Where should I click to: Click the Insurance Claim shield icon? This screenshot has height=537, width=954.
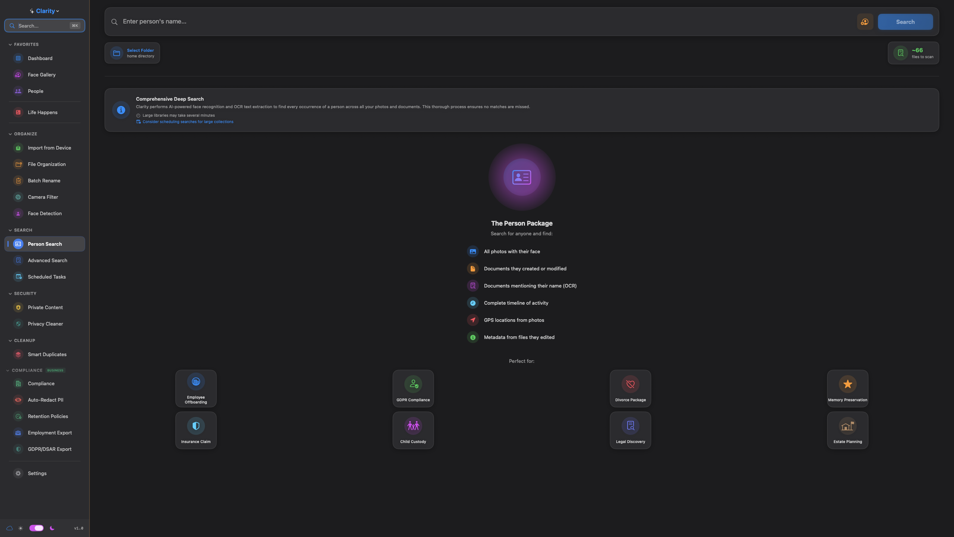coord(196,426)
